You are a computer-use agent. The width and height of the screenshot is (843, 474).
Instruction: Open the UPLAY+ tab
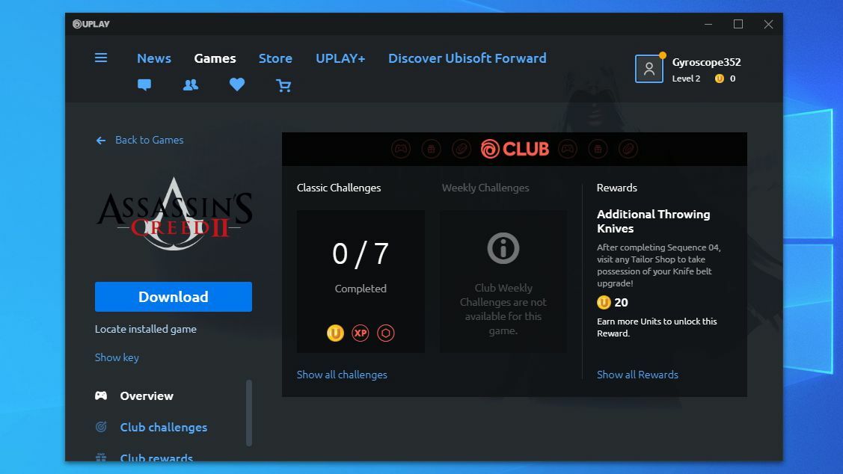pyautogui.click(x=340, y=58)
